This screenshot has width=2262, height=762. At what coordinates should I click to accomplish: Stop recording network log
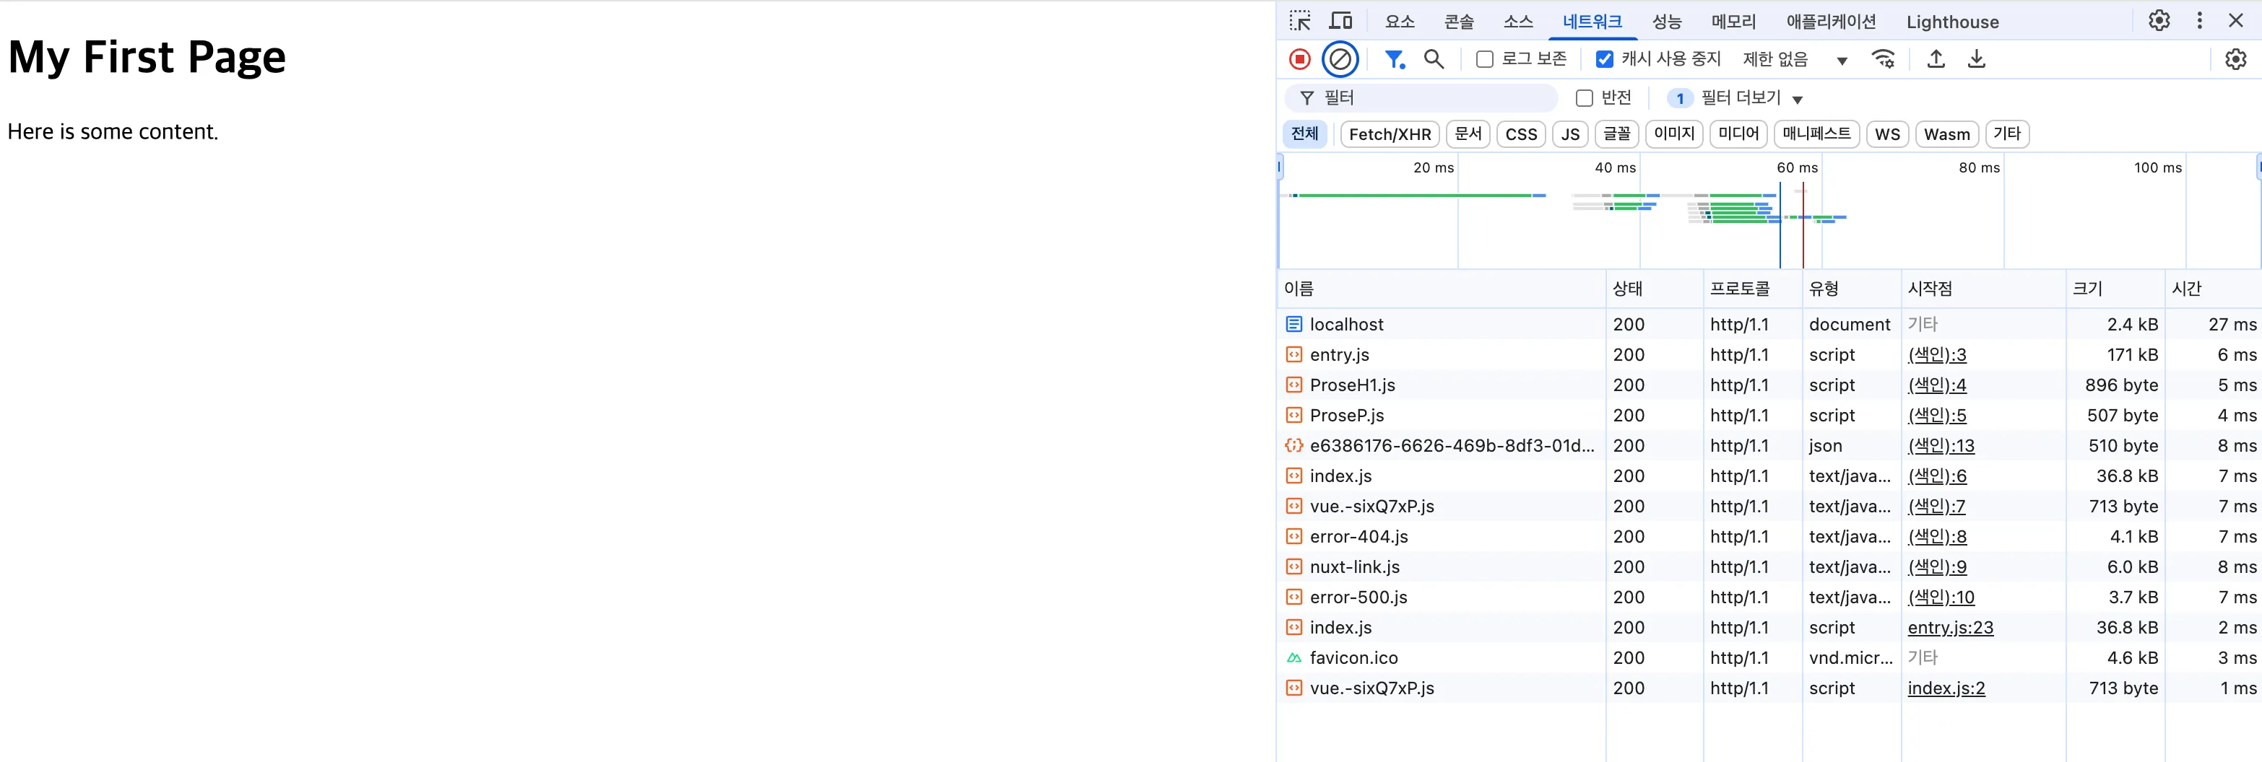1299,60
